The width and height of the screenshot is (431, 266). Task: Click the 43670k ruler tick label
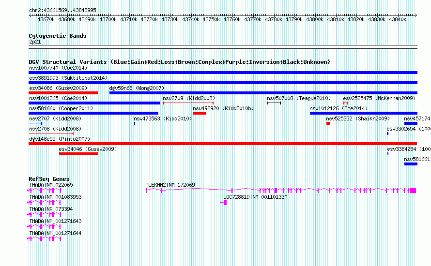point(46,19)
